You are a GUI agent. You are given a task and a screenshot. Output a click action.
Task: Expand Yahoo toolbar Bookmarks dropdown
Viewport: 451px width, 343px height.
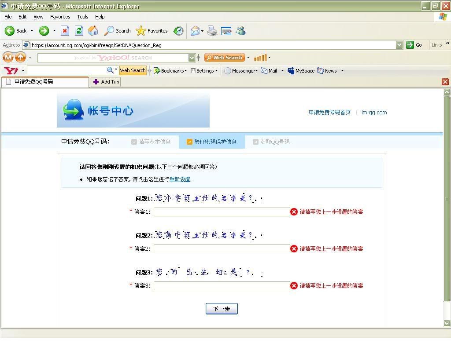[170, 71]
